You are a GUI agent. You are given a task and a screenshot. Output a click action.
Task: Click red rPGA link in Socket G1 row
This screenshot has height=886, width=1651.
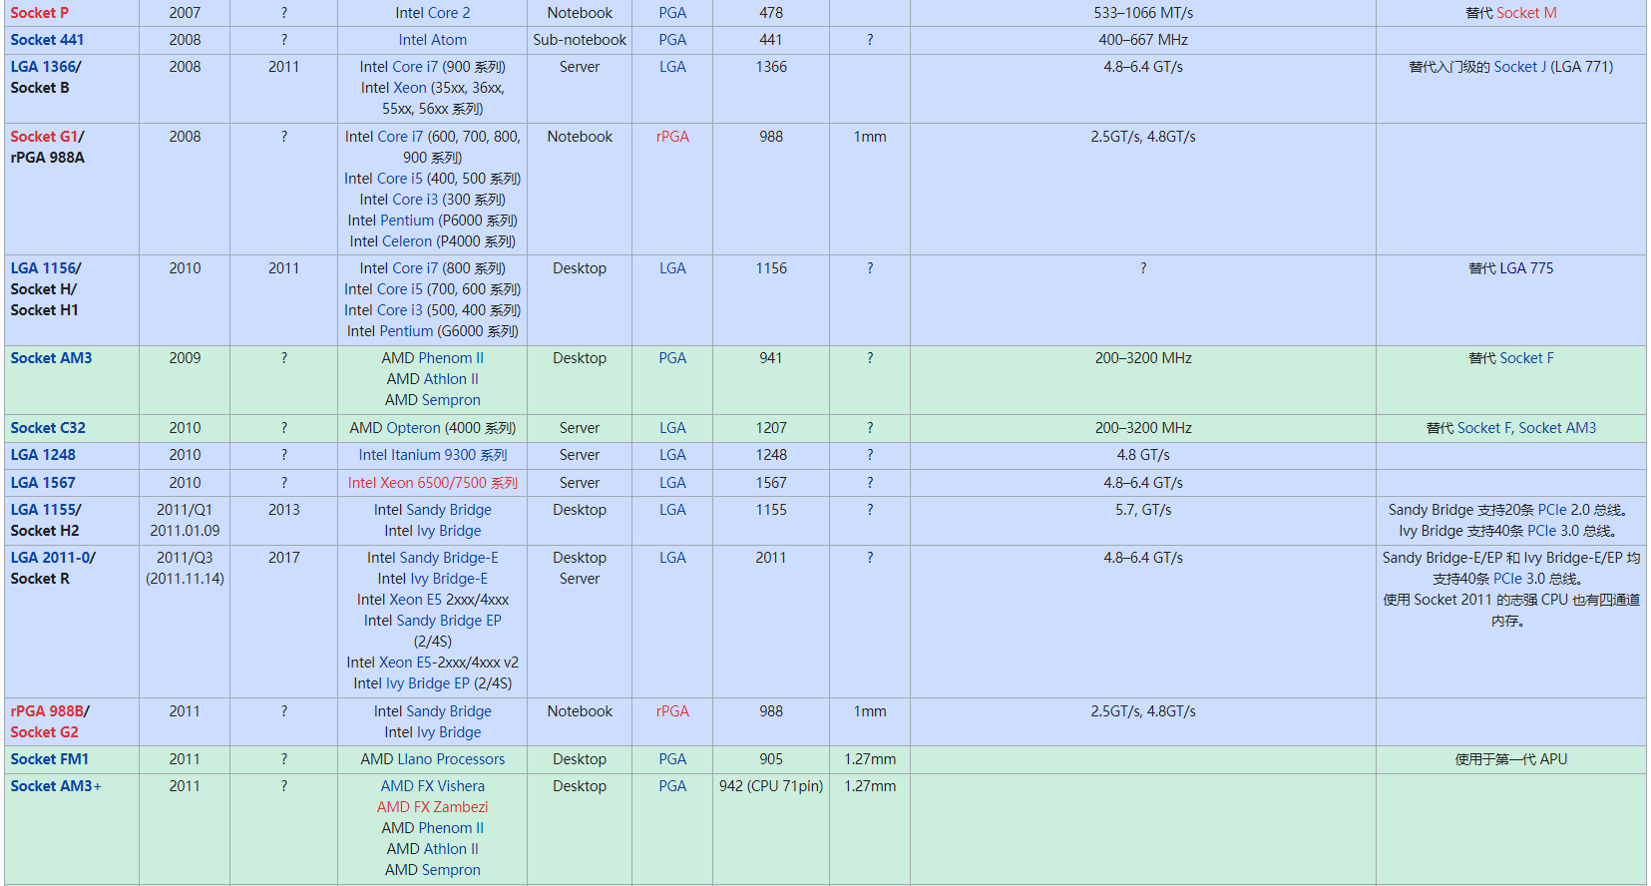672,137
